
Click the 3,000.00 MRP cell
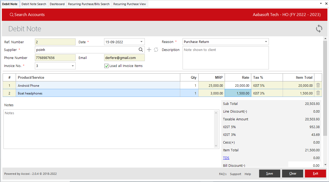pyautogui.click(x=212, y=93)
